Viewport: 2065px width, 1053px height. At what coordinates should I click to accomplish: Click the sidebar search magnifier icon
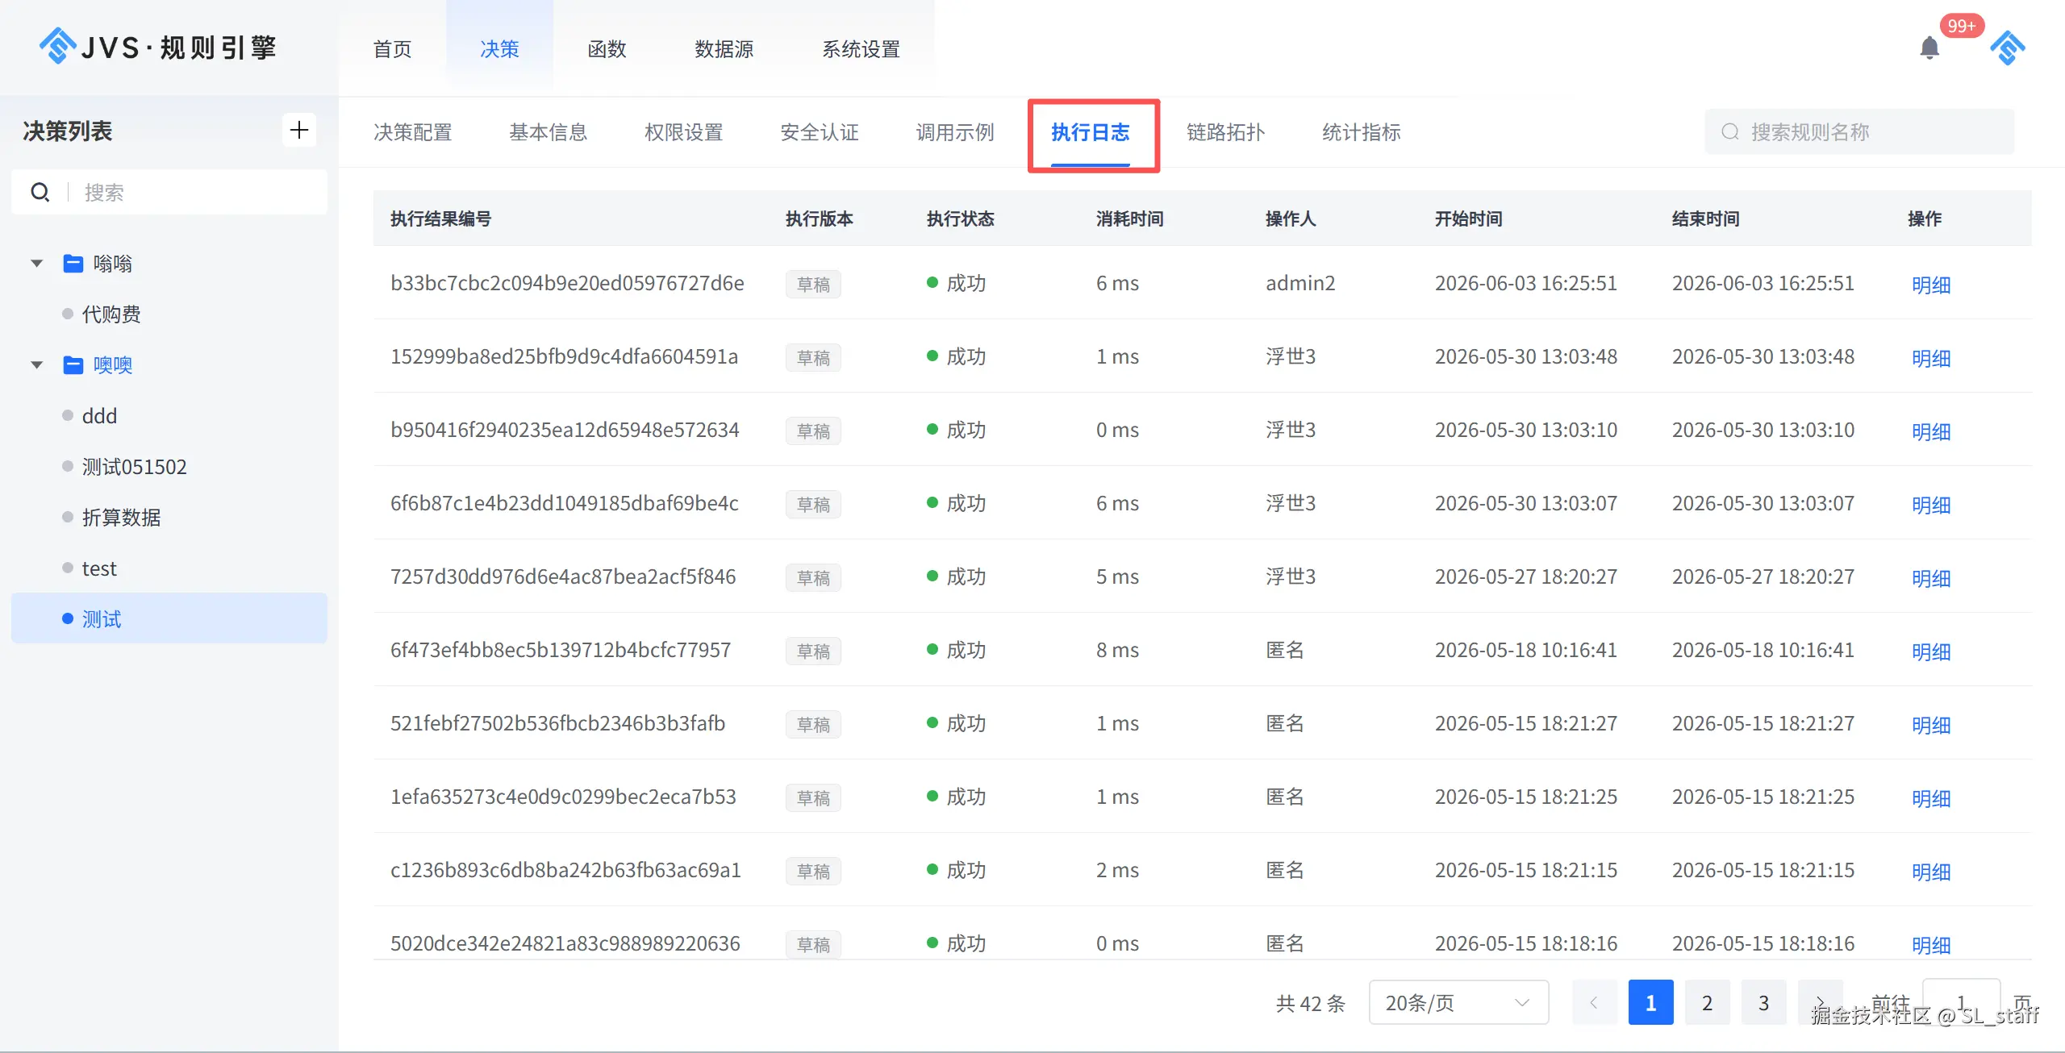(x=40, y=192)
